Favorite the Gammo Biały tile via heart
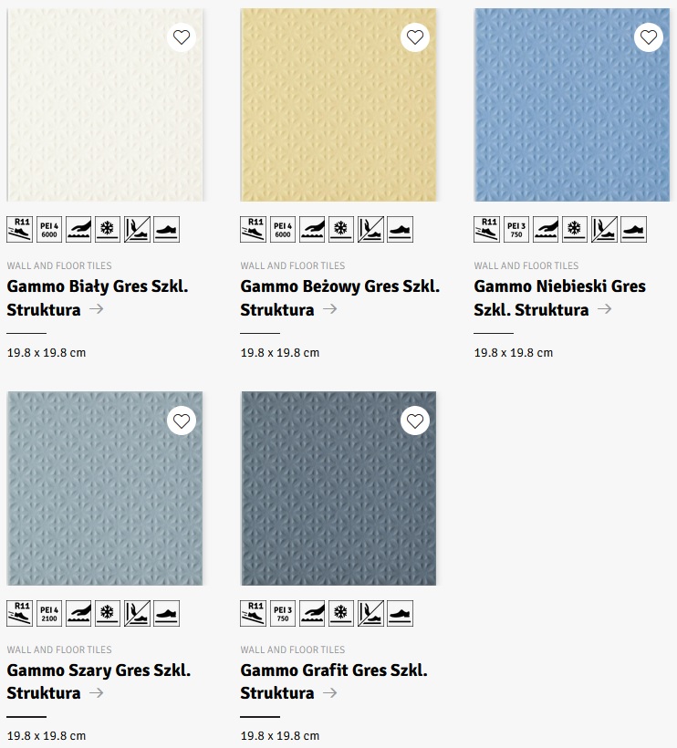The width and height of the screenshot is (677, 748). (182, 37)
